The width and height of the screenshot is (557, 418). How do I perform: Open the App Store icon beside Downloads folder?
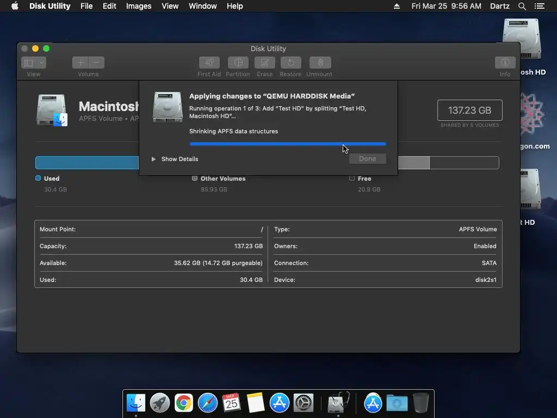[x=373, y=403]
